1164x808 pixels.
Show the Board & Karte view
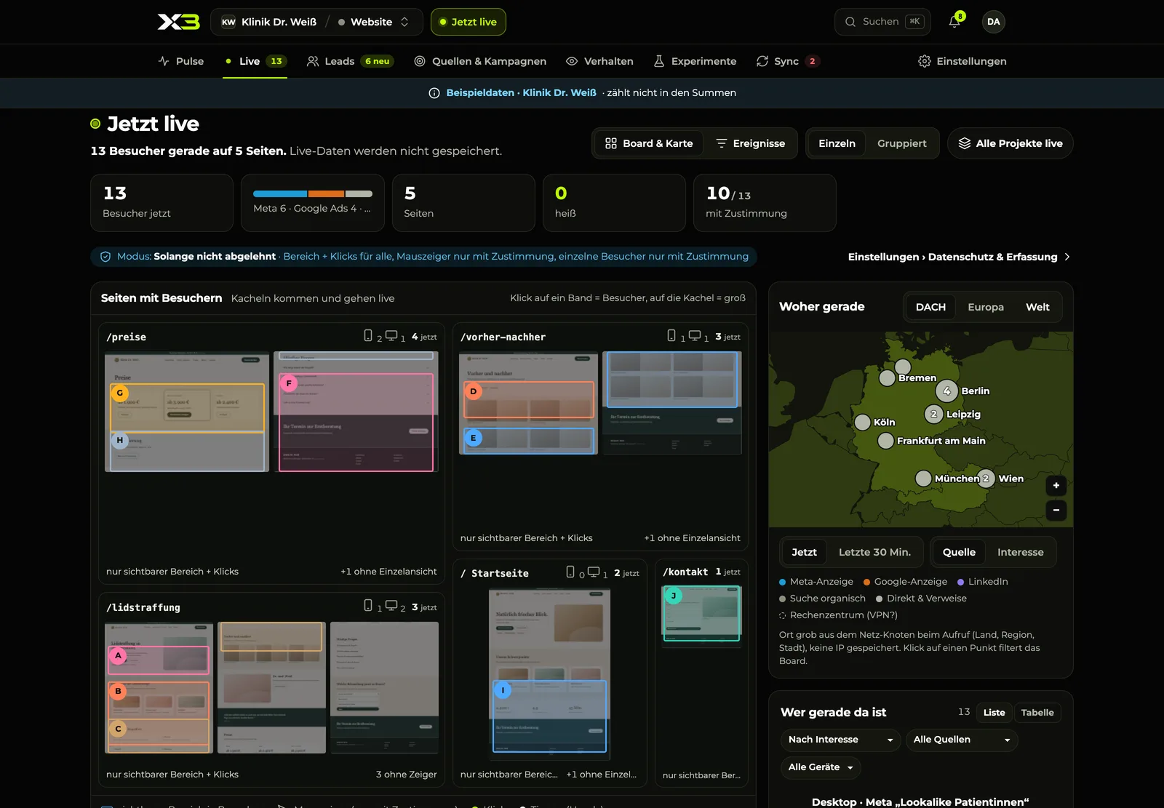649,143
